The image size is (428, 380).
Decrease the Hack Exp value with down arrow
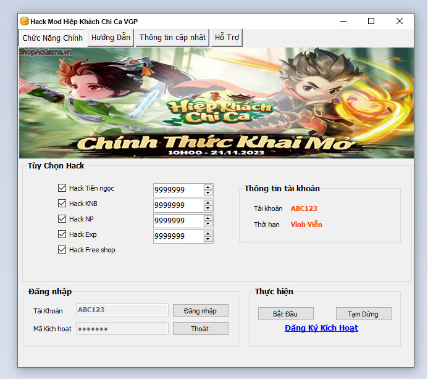tap(208, 239)
